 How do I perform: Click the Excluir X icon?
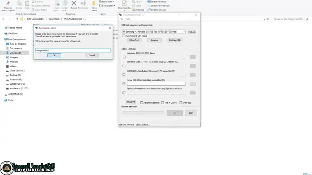coord(74,4)
